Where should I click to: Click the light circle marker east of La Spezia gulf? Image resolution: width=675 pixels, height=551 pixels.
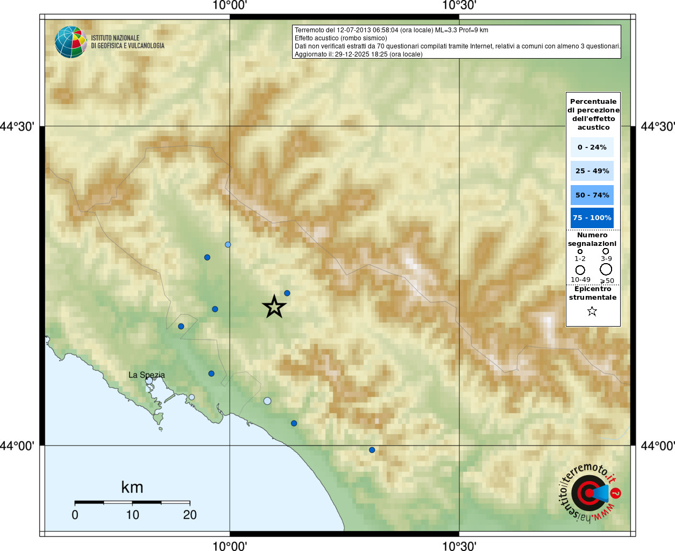[x=191, y=397]
